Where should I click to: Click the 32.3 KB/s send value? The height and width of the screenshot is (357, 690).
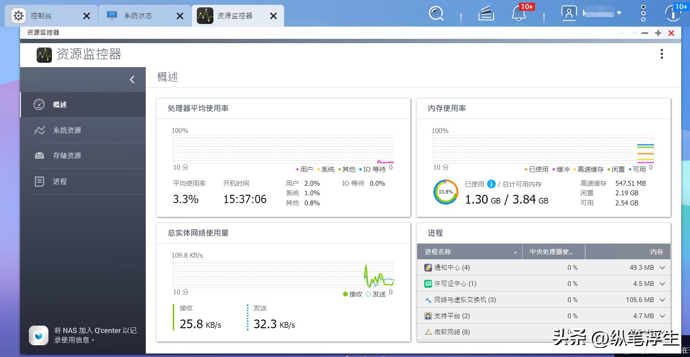tap(274, 324)
